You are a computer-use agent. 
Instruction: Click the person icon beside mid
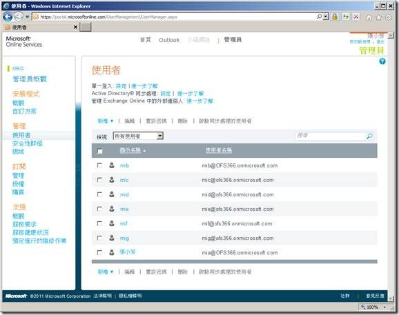111,194
